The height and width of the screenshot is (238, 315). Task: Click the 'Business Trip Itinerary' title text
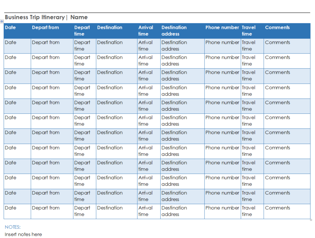(35, 17)
